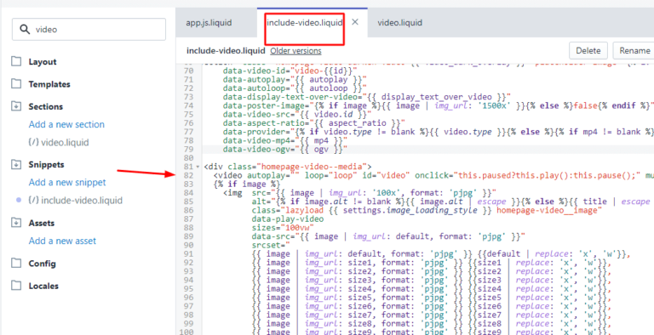
Task: Click the sizes="100vw" text on line 88
Action: [x=284, y=229]
